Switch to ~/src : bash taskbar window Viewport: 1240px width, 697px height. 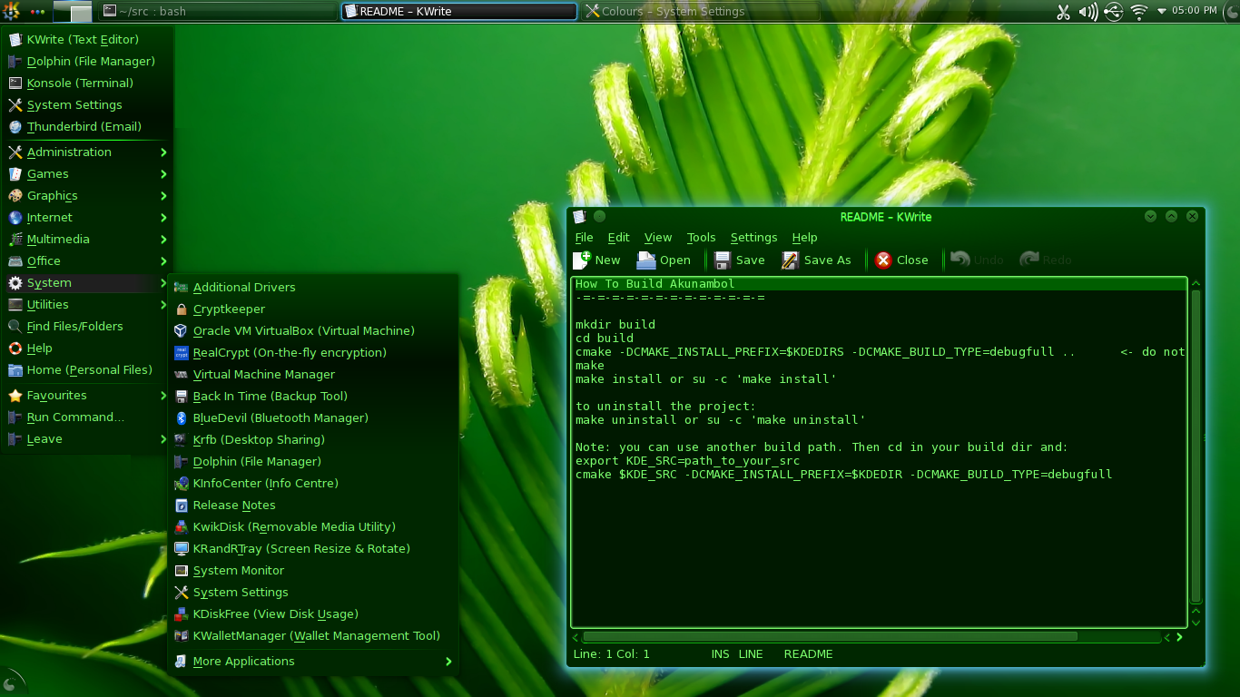(x=217, y=11)
